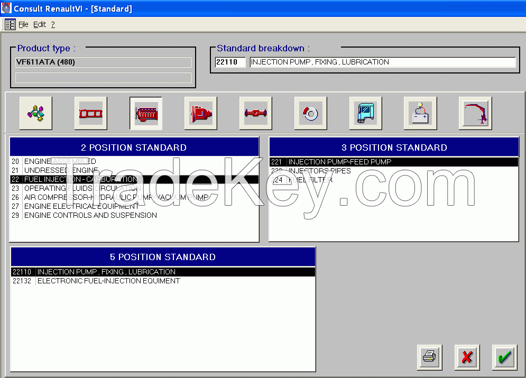
Task: Open the Edit menu
Action: (40, 24)
